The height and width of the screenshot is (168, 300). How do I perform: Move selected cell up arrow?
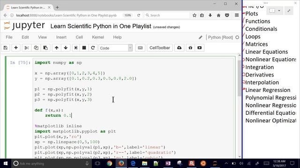pyautogui.click(x=56, y=48)
